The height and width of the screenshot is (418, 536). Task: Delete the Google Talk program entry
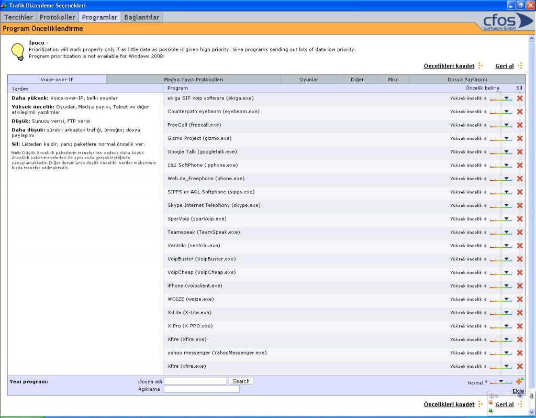519,152
